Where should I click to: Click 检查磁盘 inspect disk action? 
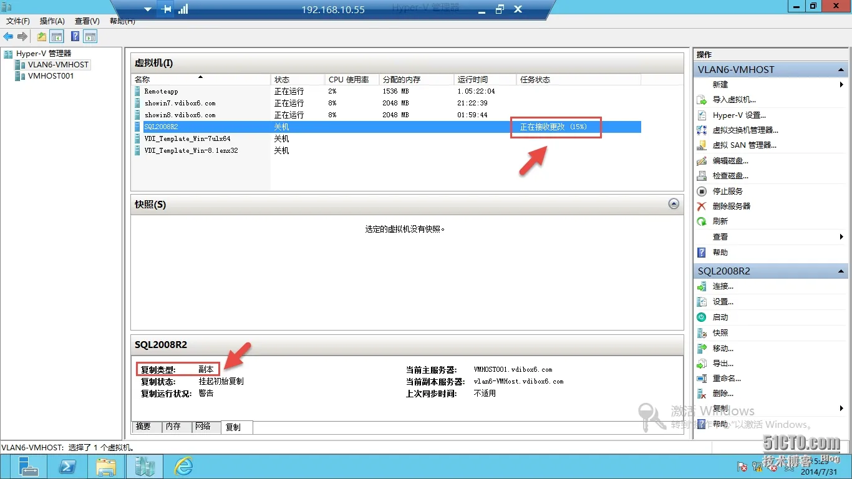click(730, 176)
